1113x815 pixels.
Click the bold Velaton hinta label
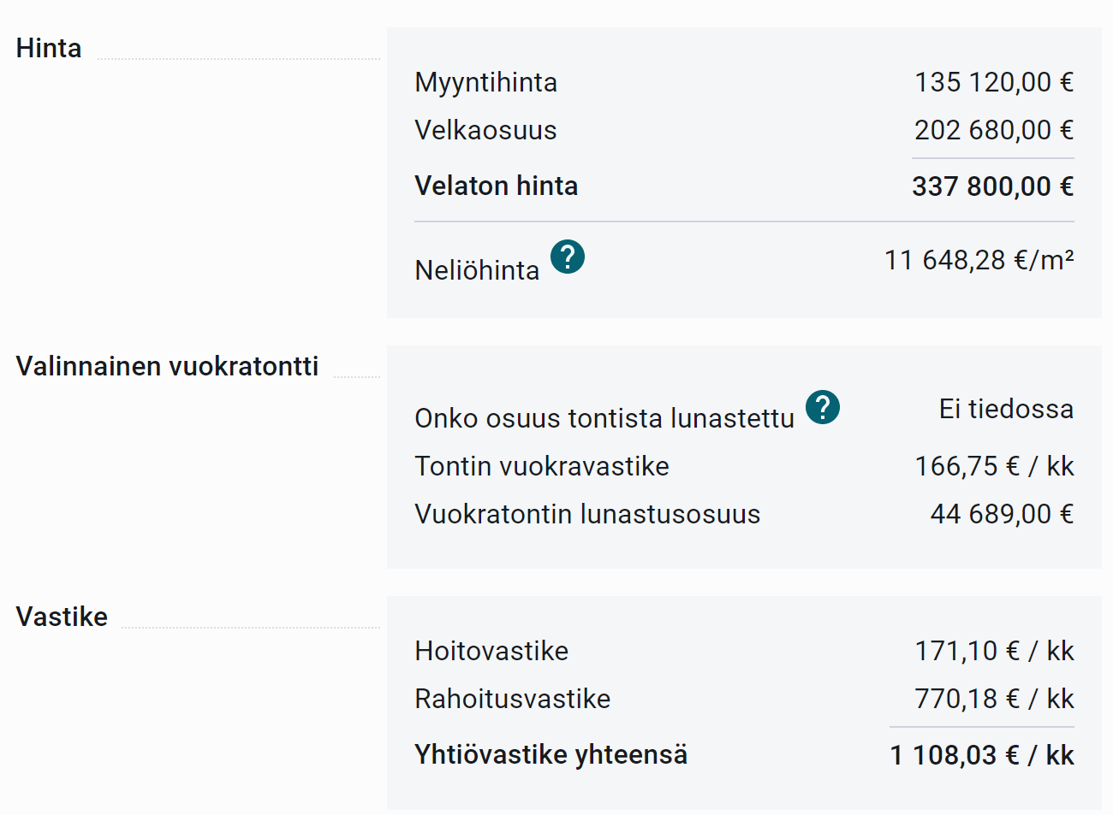pos(496,186)
